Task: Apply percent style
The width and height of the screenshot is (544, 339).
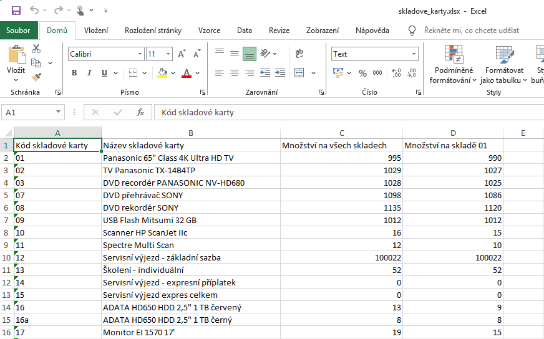Action: pos(362,73)
